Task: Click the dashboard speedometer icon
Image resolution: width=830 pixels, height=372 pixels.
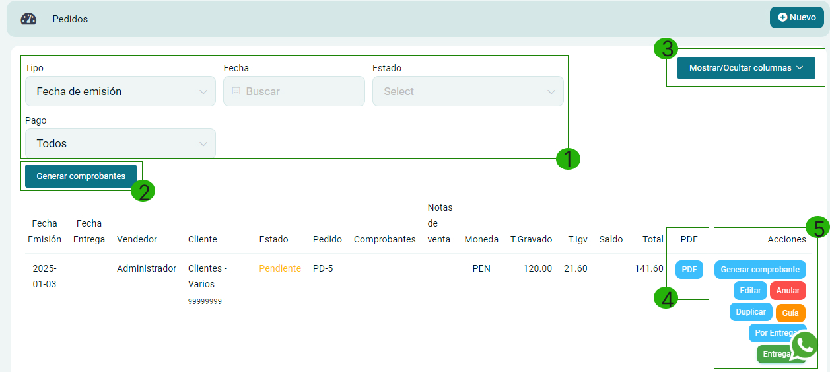Action: click(28, 19)
